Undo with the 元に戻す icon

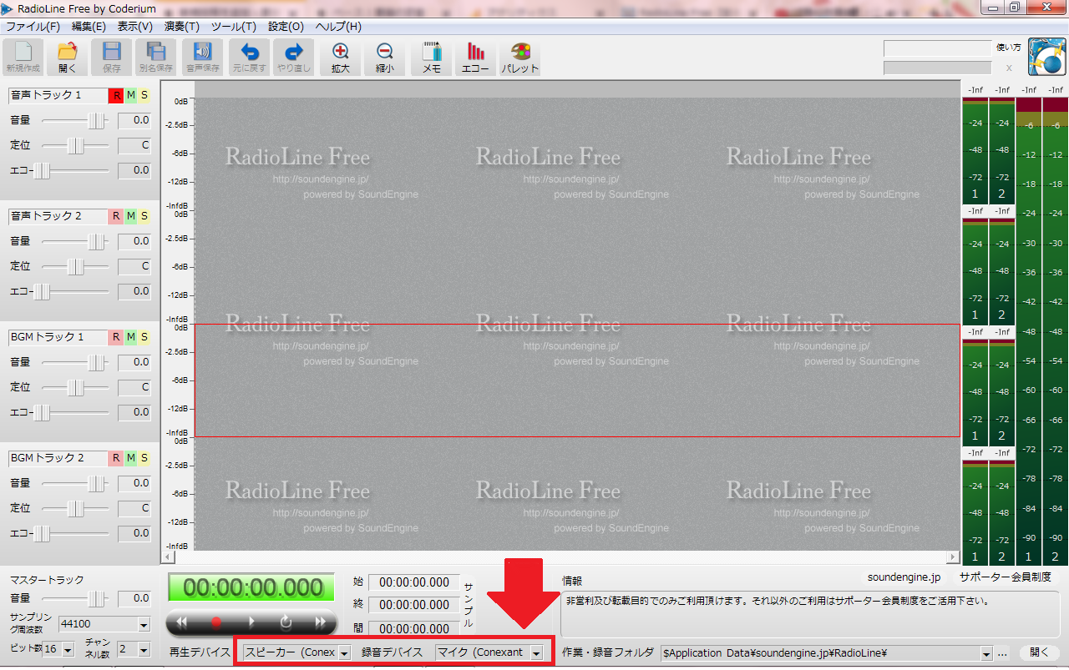point(250,57)
